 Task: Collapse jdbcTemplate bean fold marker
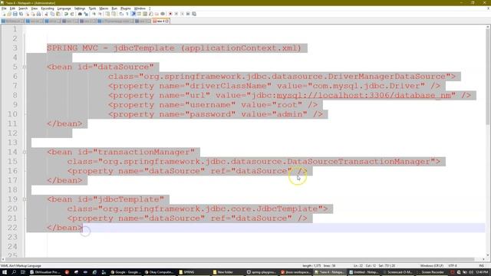[x=25, y=199]
